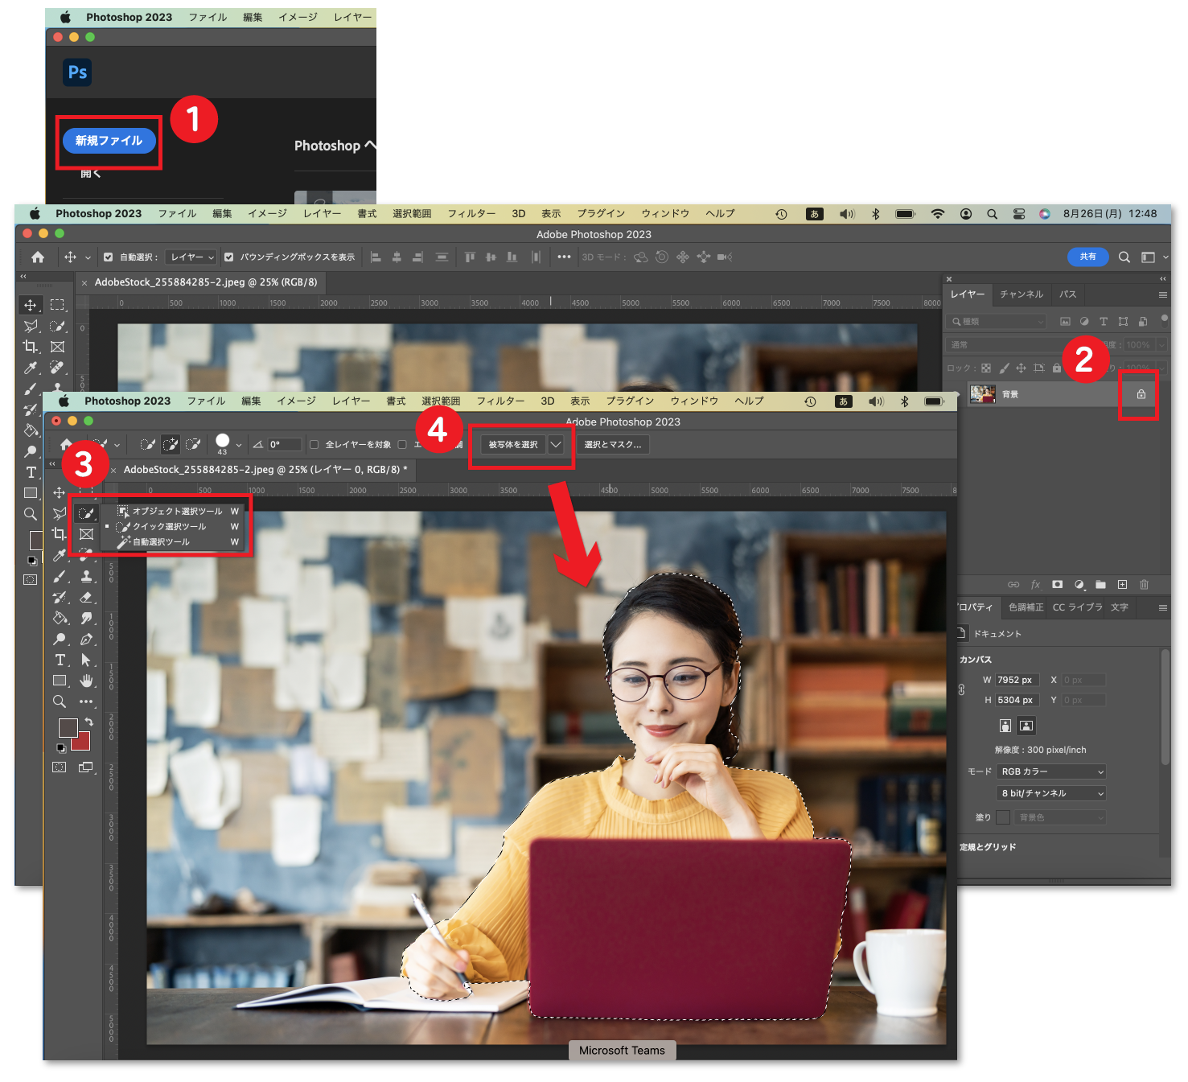Select the Move tool in back window toolbar
The width and height of the screenshot is (1188, 1082).
pyautogui.click(x=30, y=305)
